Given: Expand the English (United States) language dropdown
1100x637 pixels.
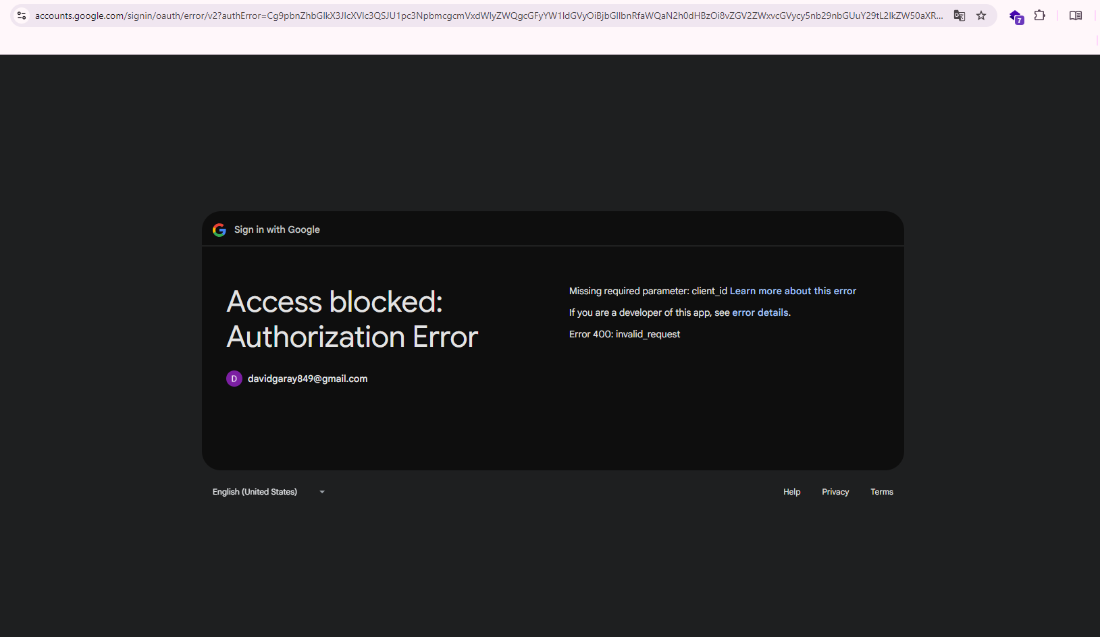Looking at the screenshot, I should coord(269,492).
